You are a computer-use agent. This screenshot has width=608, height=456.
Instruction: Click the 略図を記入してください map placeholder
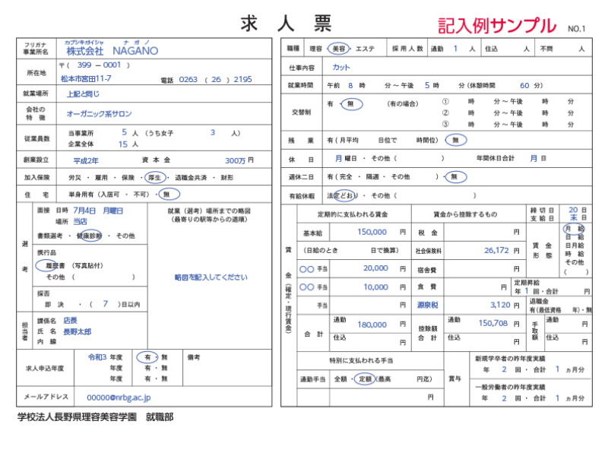tap(211, 277)
